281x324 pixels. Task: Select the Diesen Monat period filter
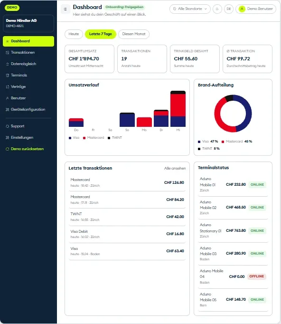134,34
